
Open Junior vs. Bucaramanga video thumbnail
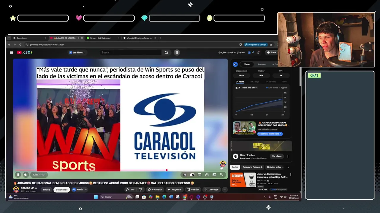coord(243,180)
